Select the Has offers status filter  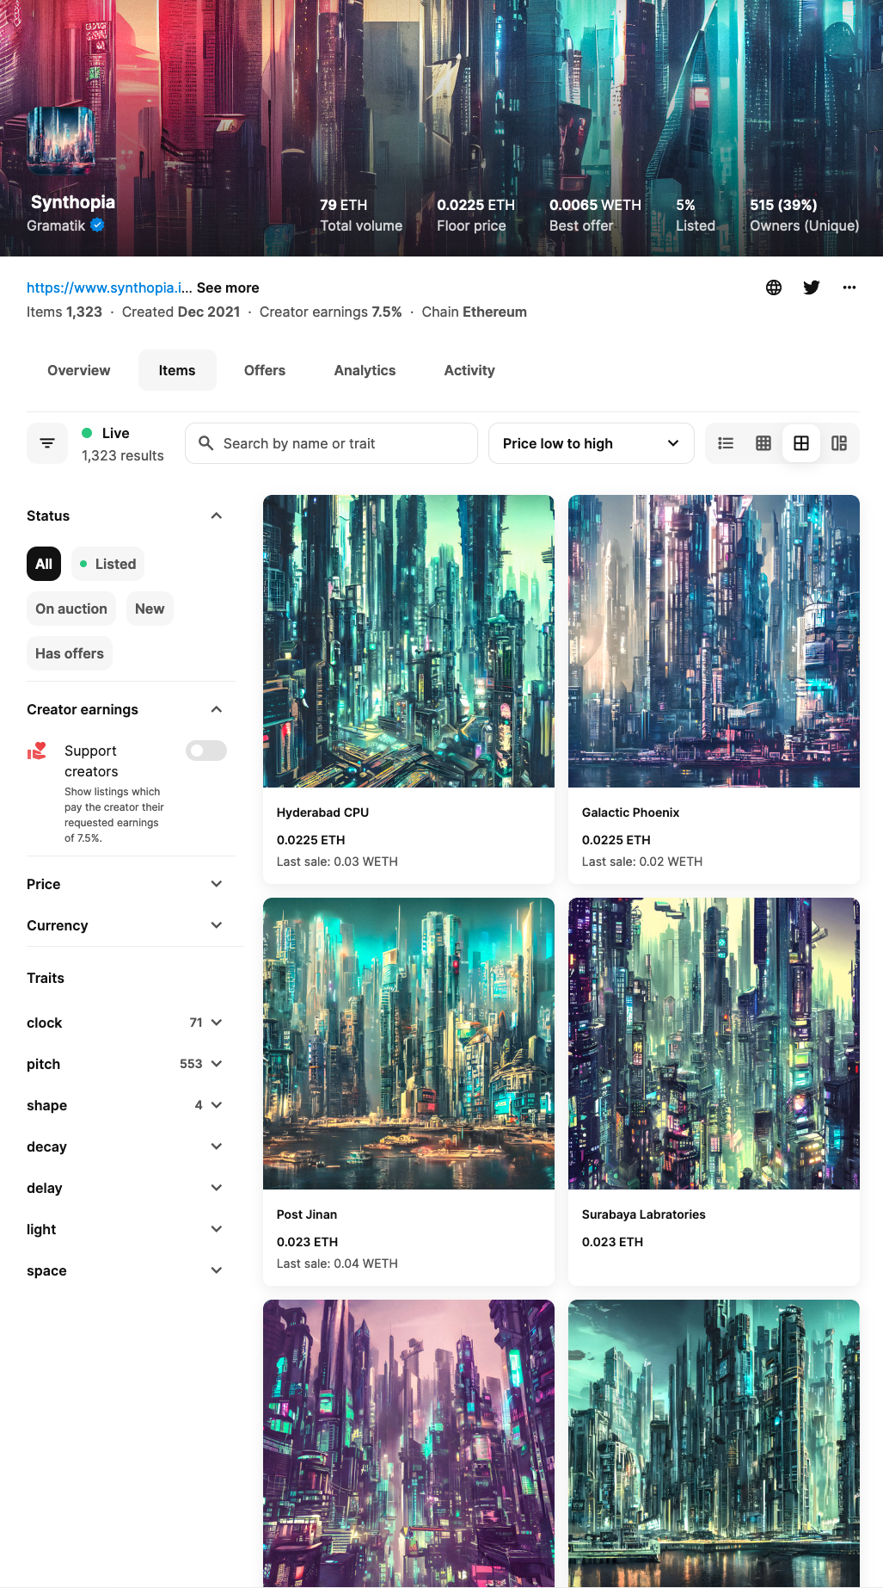[70, 653]
